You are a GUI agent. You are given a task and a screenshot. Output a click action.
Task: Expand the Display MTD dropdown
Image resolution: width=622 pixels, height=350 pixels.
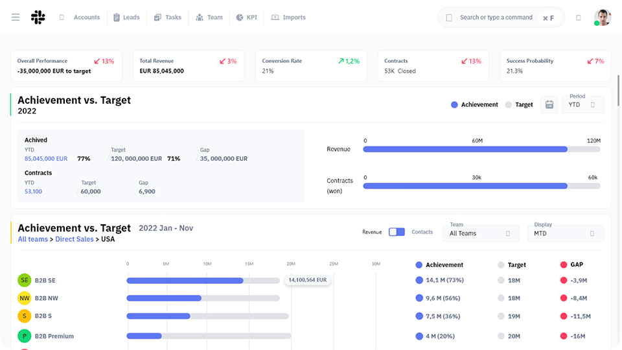coord(565,233)
